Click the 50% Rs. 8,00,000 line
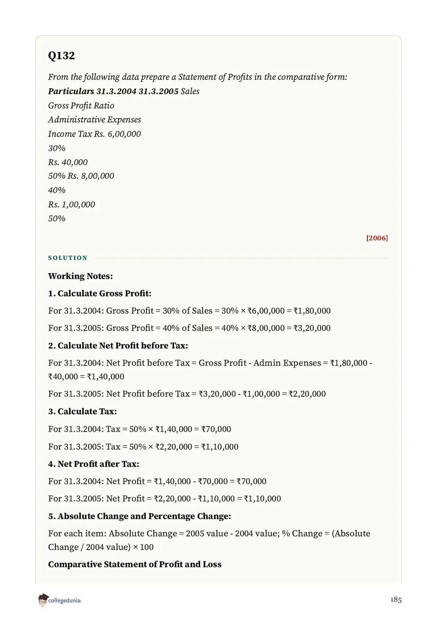Screen dimensions: 437x619 coord(81,176)
